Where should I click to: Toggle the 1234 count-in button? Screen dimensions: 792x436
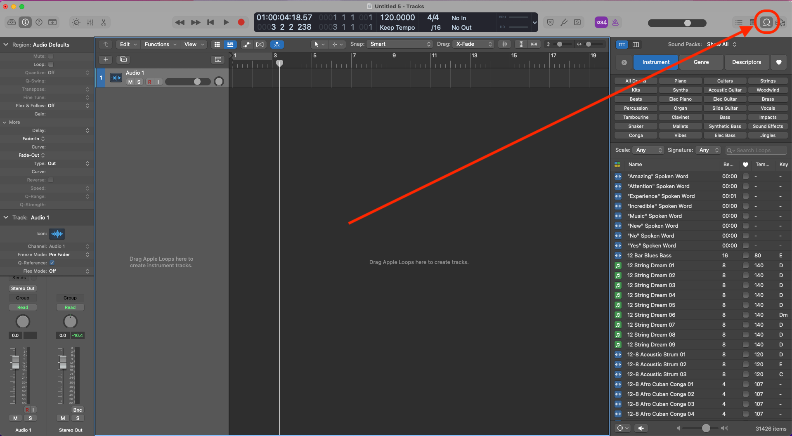click(601, 22)
